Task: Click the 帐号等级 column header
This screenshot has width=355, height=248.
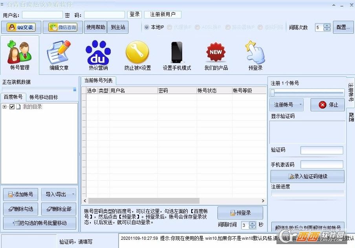Action: [249, 91]
